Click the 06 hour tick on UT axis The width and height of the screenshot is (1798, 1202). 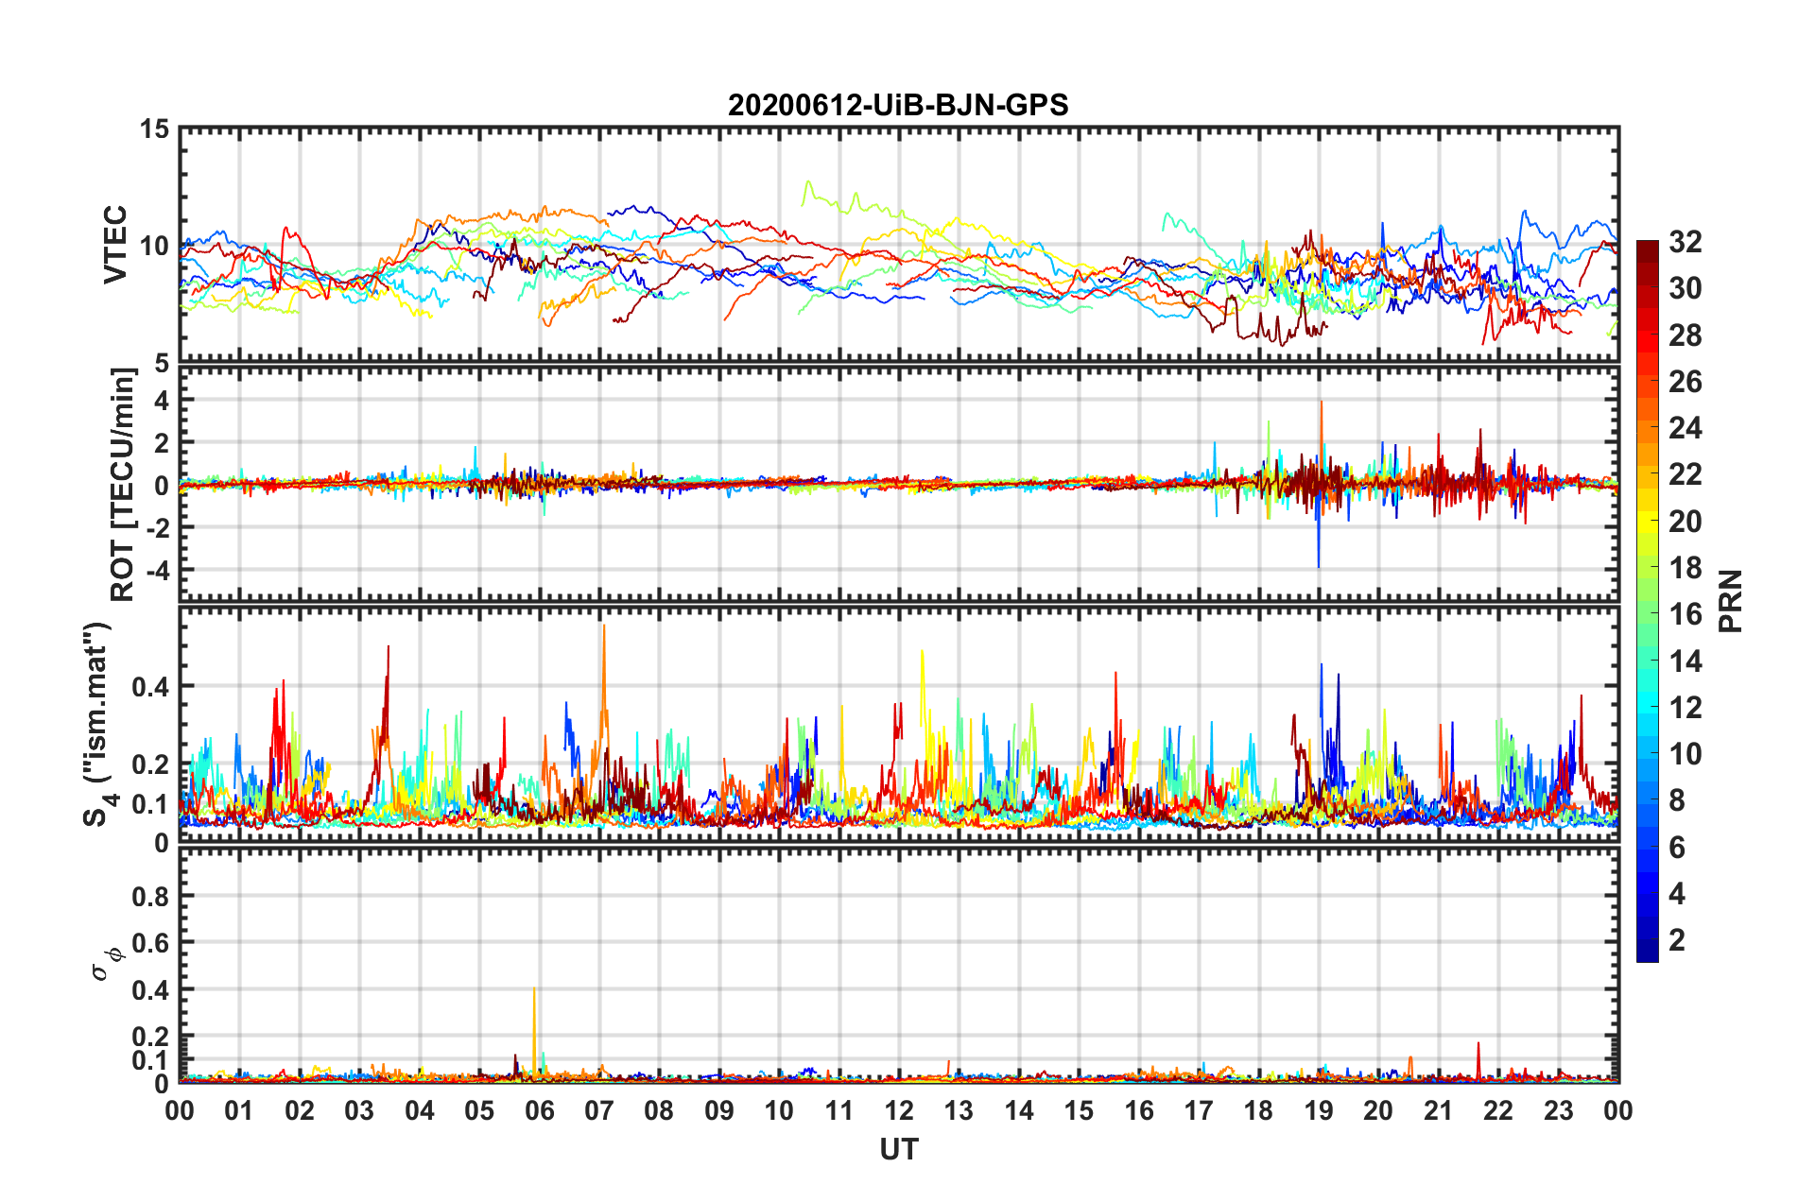click(539, 1110)
